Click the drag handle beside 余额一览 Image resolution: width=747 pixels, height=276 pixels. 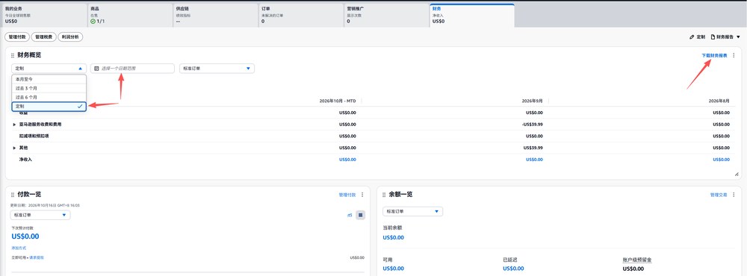[x=384, y=195]
